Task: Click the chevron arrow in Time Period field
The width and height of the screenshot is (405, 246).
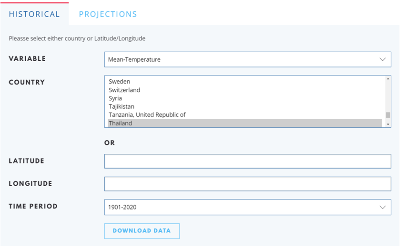Action: [x=382, y=207]
